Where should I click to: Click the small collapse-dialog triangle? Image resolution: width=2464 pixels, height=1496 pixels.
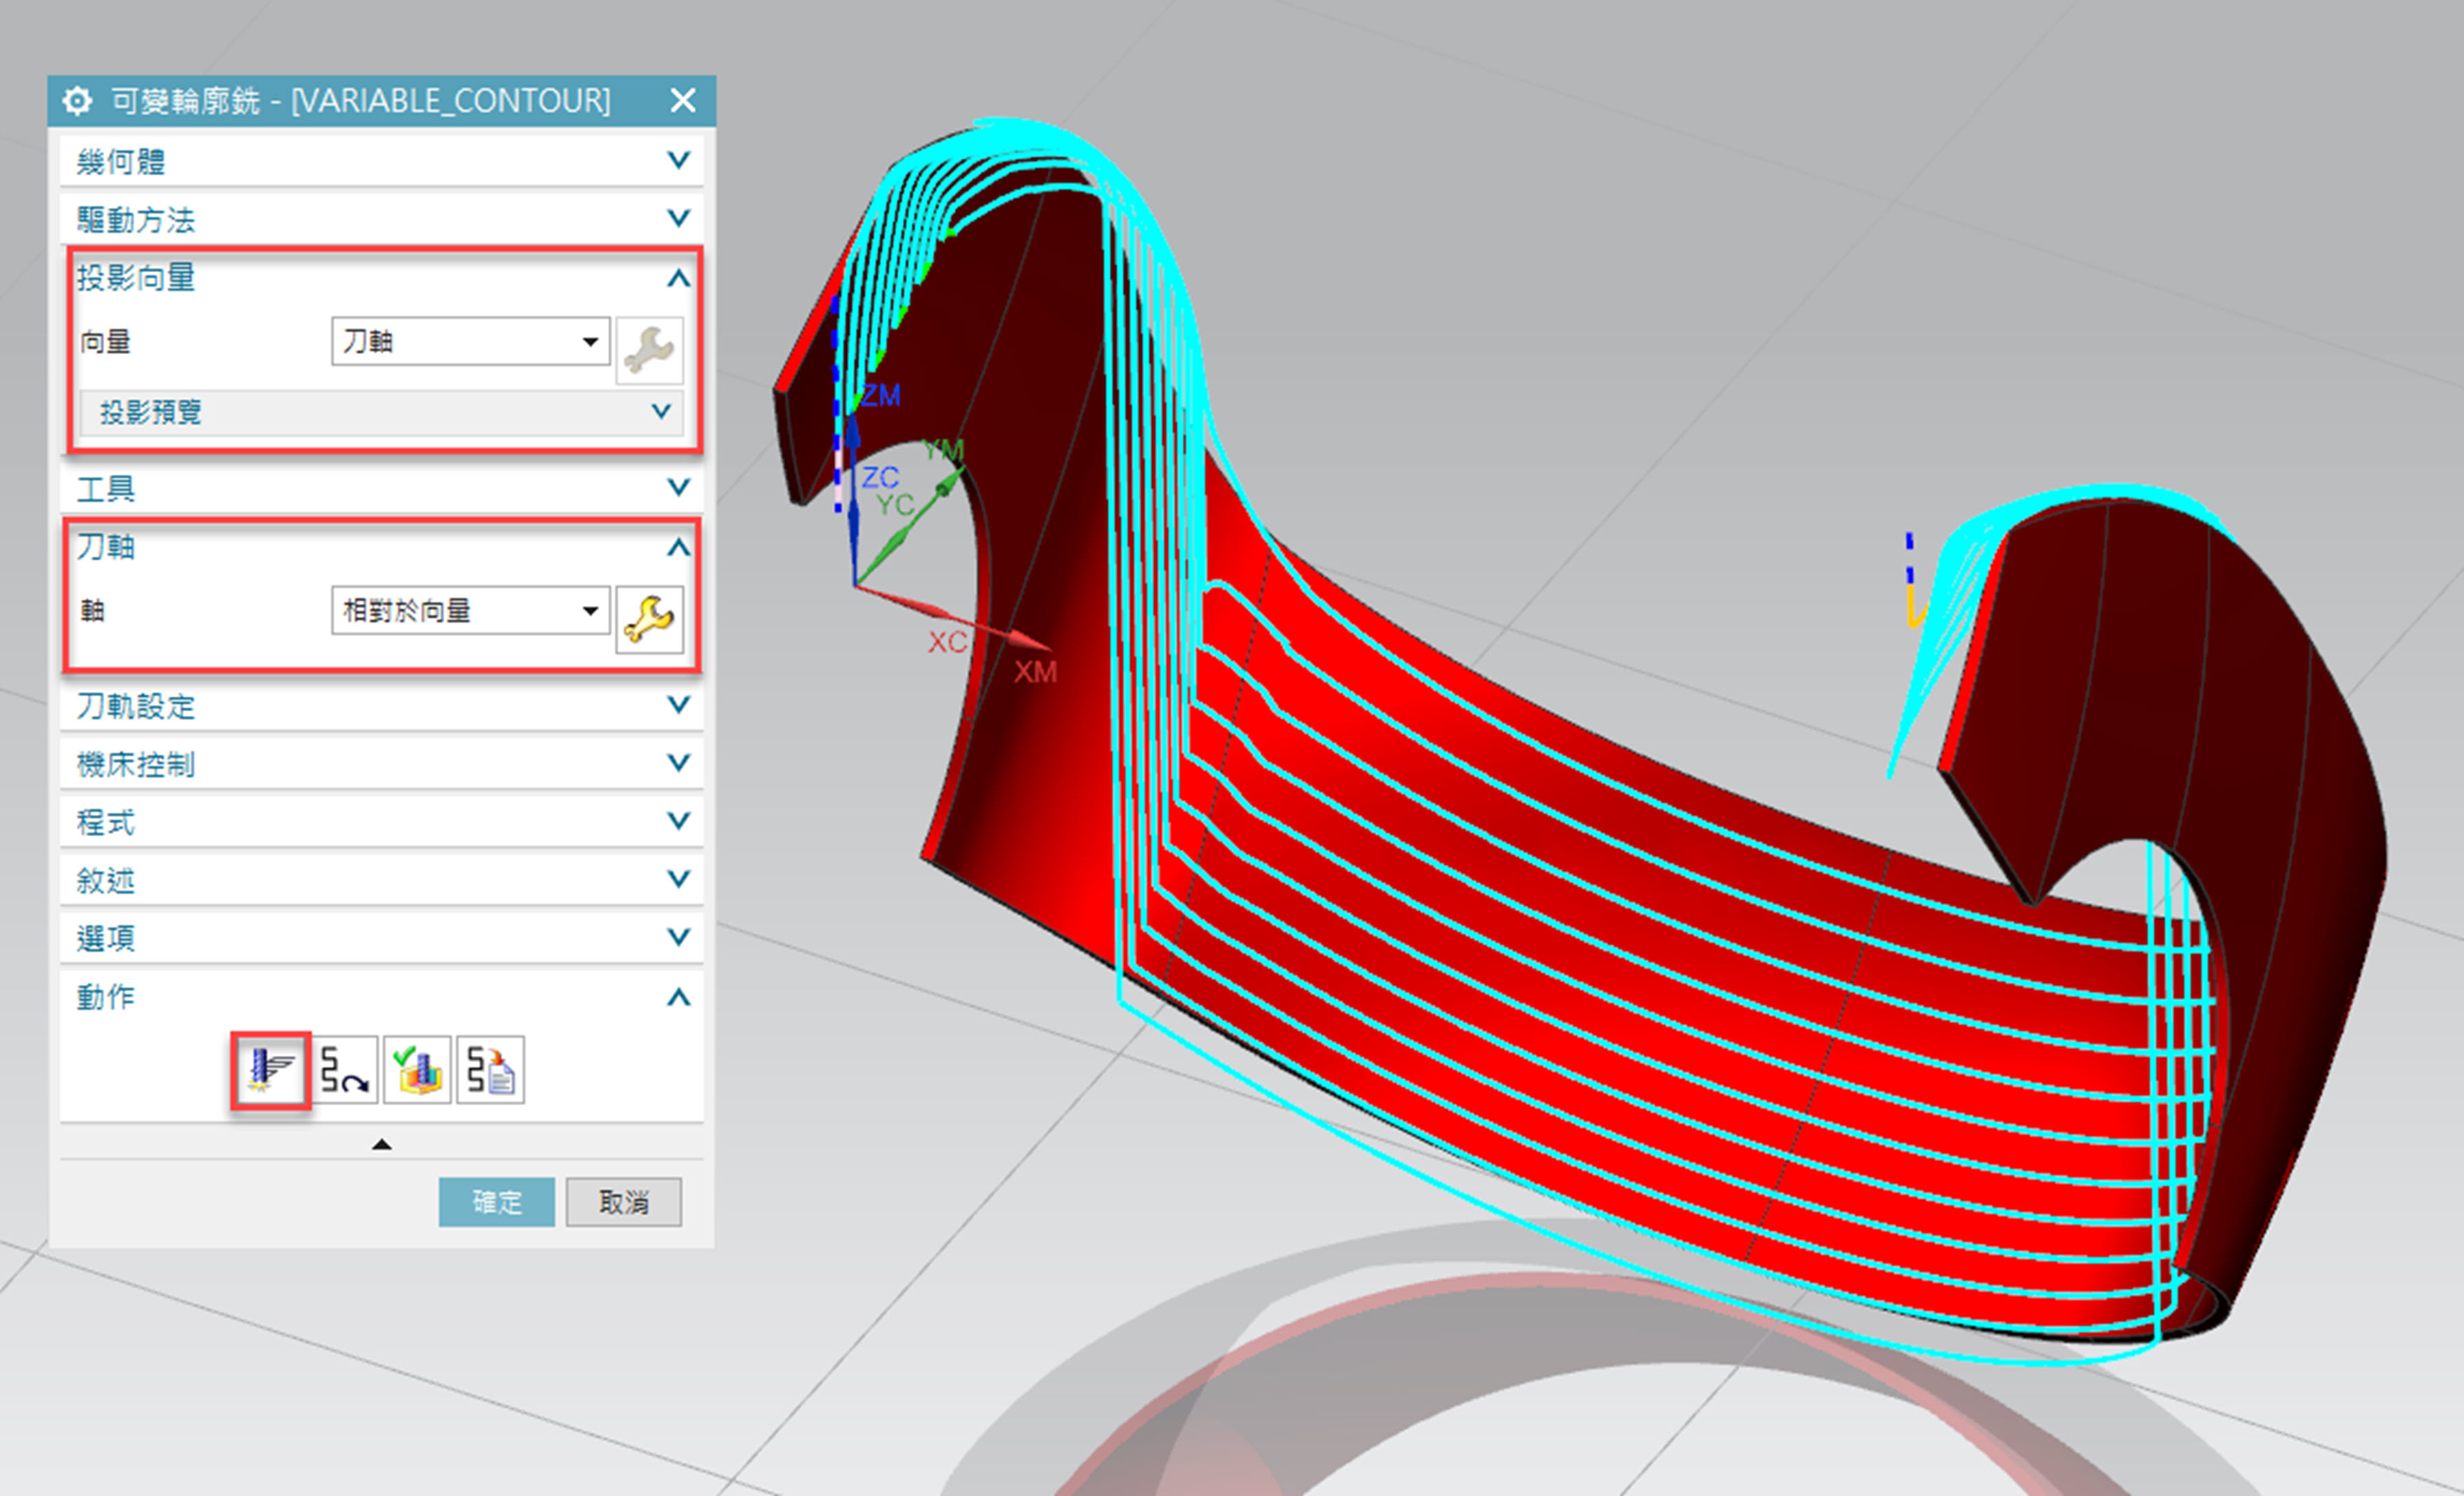381,1144
